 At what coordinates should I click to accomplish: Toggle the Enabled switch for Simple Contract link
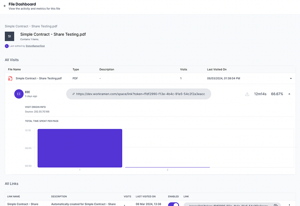[174, 205]
